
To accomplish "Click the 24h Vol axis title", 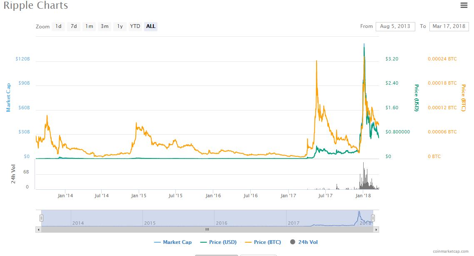I will click(x=13, y=174).
